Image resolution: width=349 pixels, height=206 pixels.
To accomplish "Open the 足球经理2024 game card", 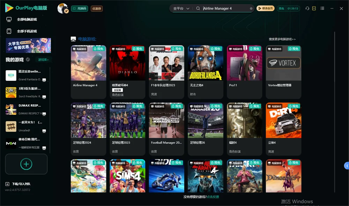I will (88, 129).
